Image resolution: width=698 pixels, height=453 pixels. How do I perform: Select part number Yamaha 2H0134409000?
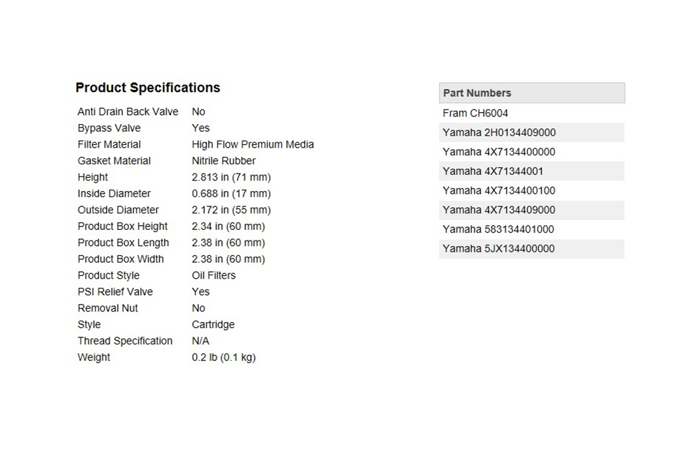532,132
